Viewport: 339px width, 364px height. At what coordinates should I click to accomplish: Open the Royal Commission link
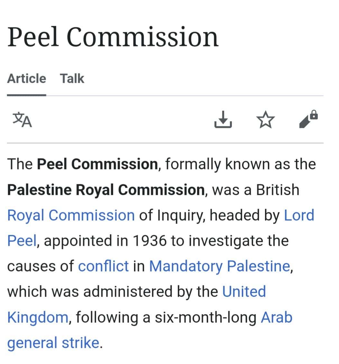[71, 215]
